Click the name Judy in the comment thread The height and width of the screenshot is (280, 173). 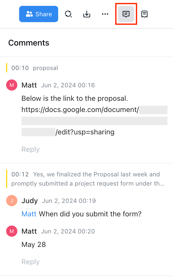pos(30,201)
